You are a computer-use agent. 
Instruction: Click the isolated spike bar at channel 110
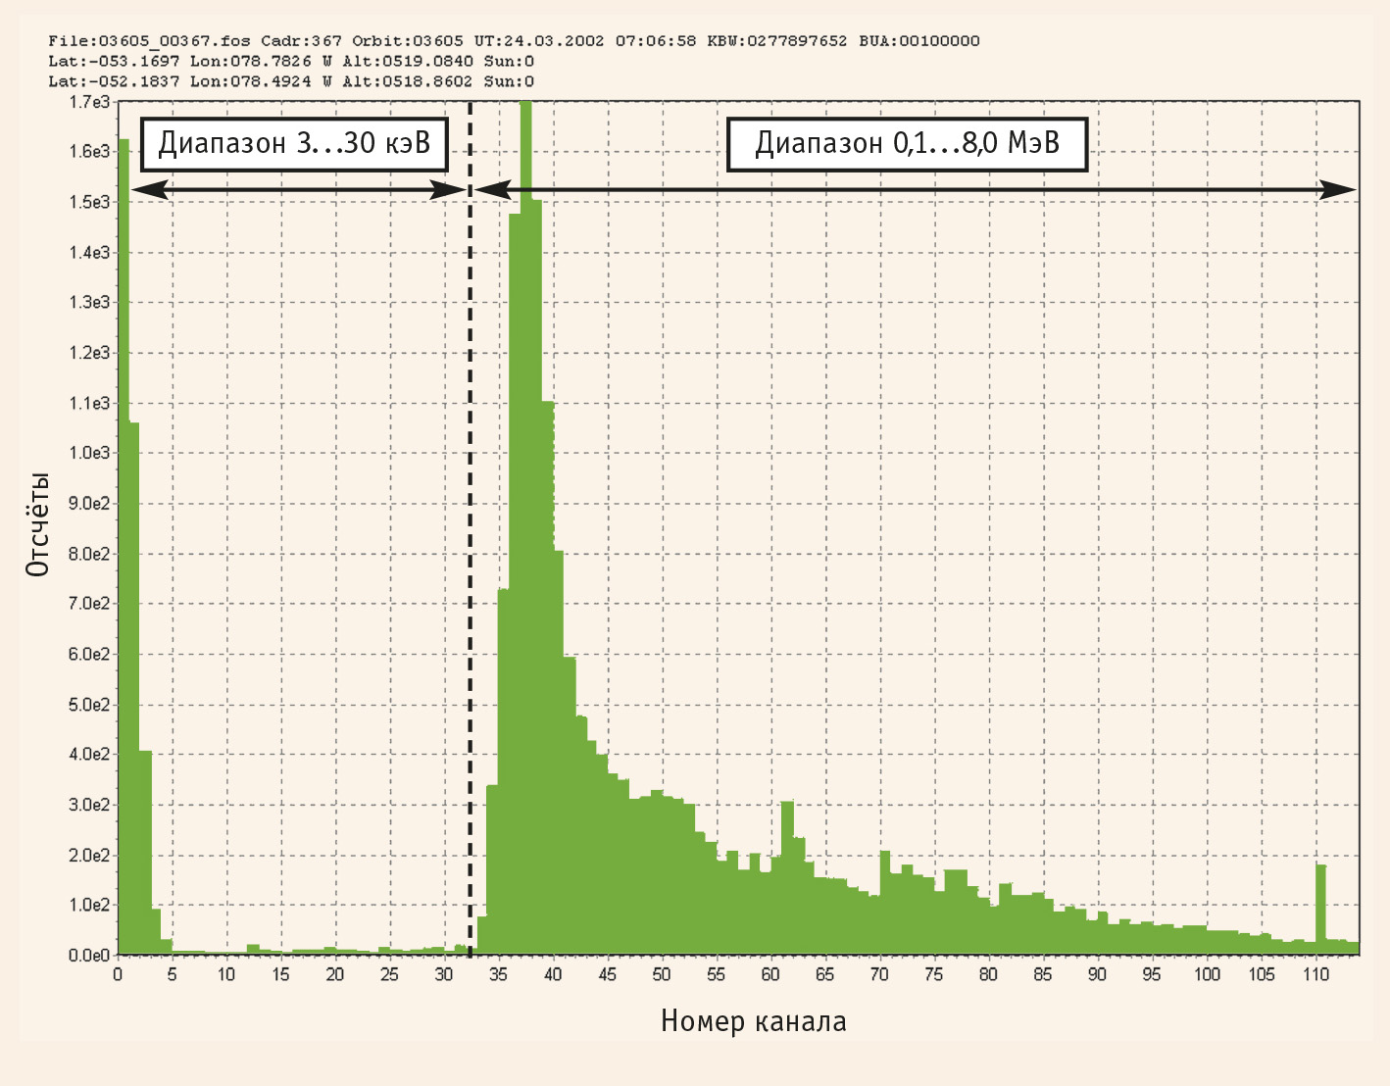coord(1320,910)
